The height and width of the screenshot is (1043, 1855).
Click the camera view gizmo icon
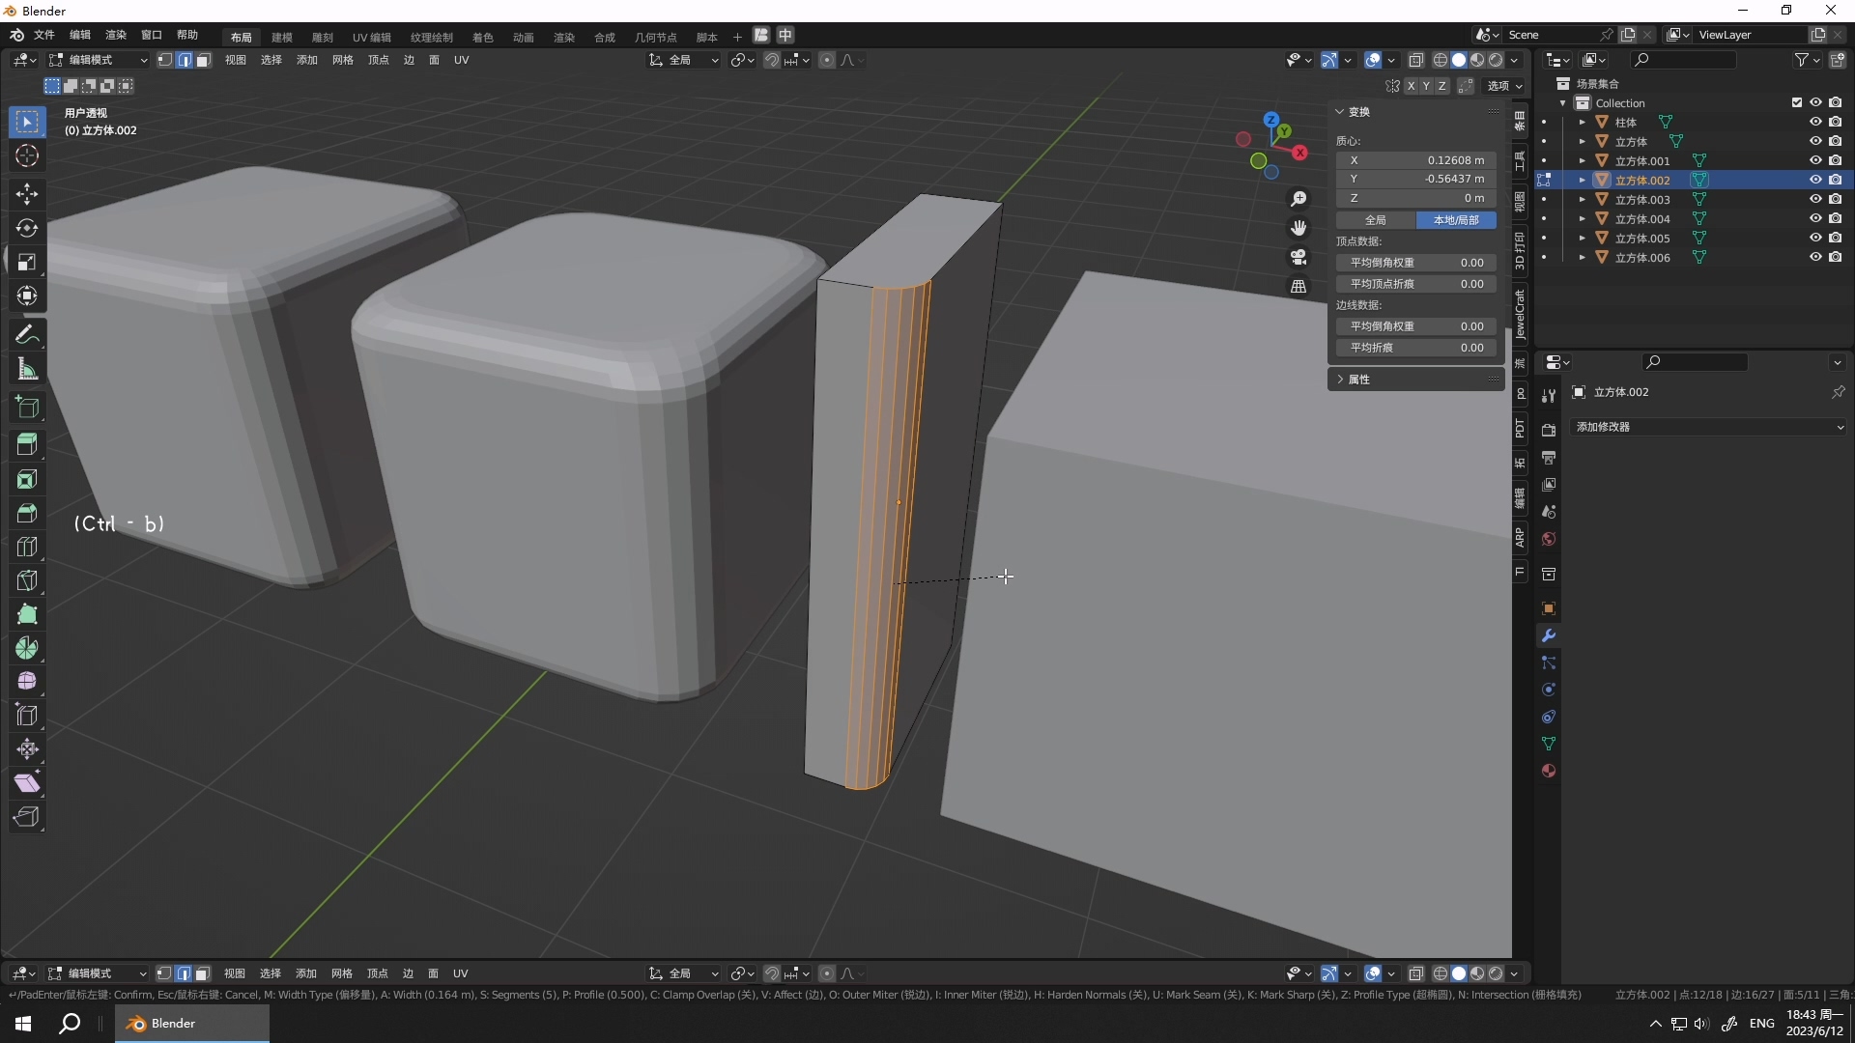(1298, 257)
